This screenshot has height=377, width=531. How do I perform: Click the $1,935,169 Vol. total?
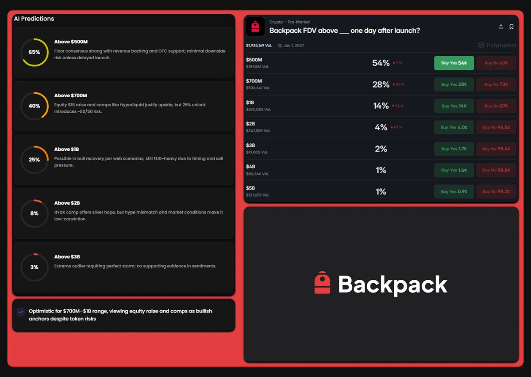259,46
